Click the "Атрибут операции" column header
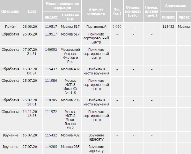The image size is (191, 154). [96, 11]
